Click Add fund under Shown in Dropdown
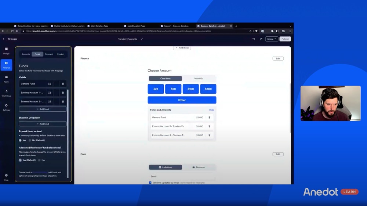 click(43, 124)
